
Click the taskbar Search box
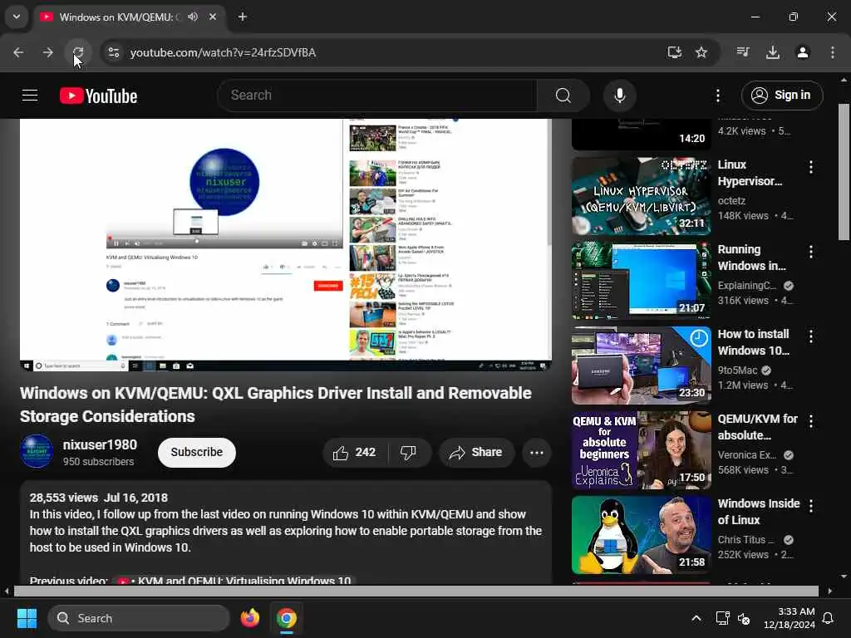139,618
